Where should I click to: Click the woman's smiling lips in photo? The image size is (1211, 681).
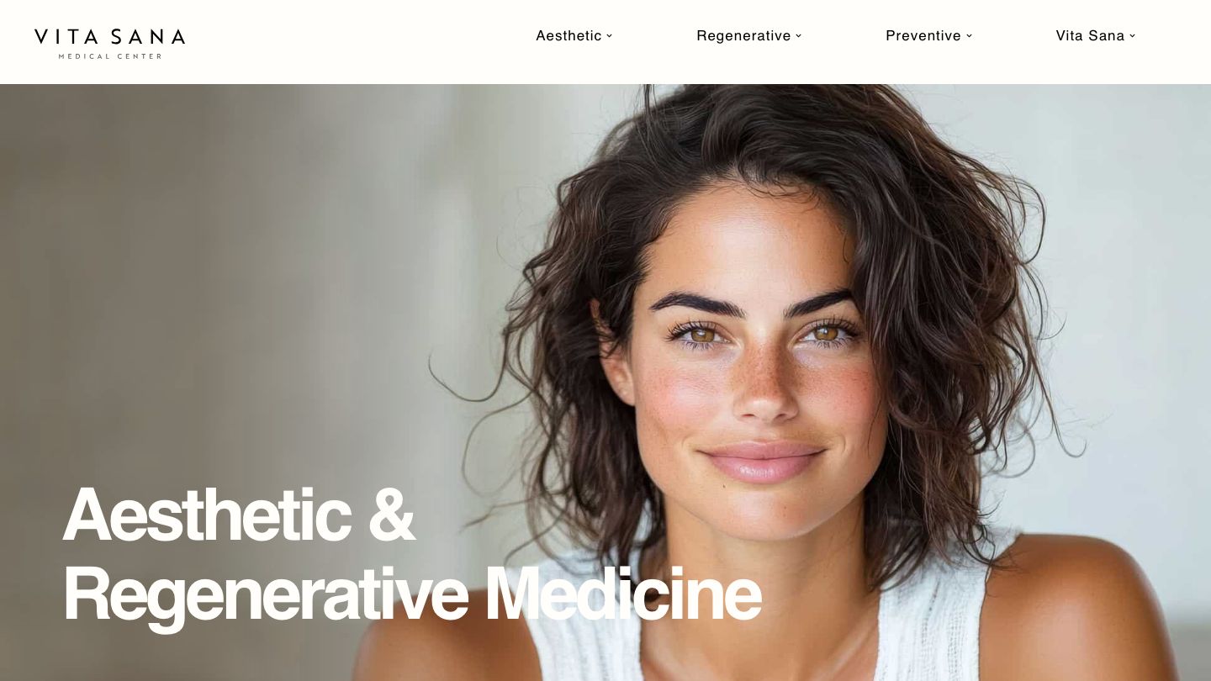click(763, 462)
